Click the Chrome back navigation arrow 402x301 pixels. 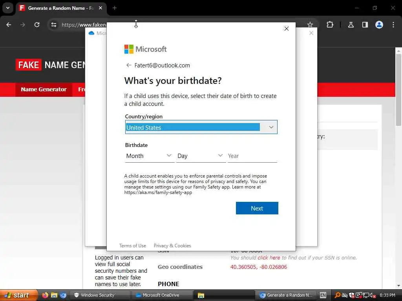point(9,25)
